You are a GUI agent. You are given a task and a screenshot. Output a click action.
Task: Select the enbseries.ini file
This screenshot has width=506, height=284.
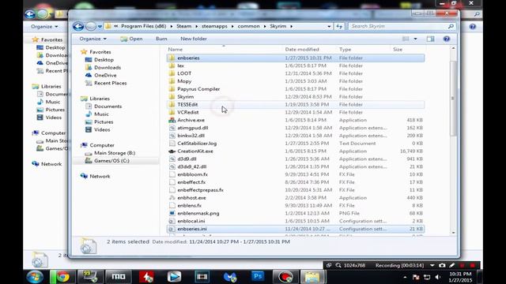point(295,229)
